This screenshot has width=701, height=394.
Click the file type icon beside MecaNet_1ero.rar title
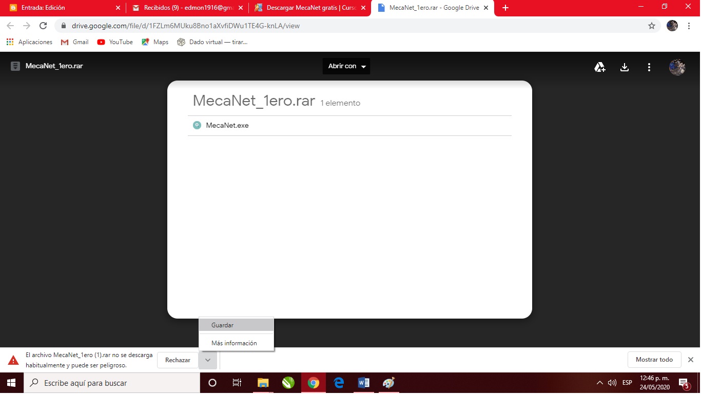(15, 66)
